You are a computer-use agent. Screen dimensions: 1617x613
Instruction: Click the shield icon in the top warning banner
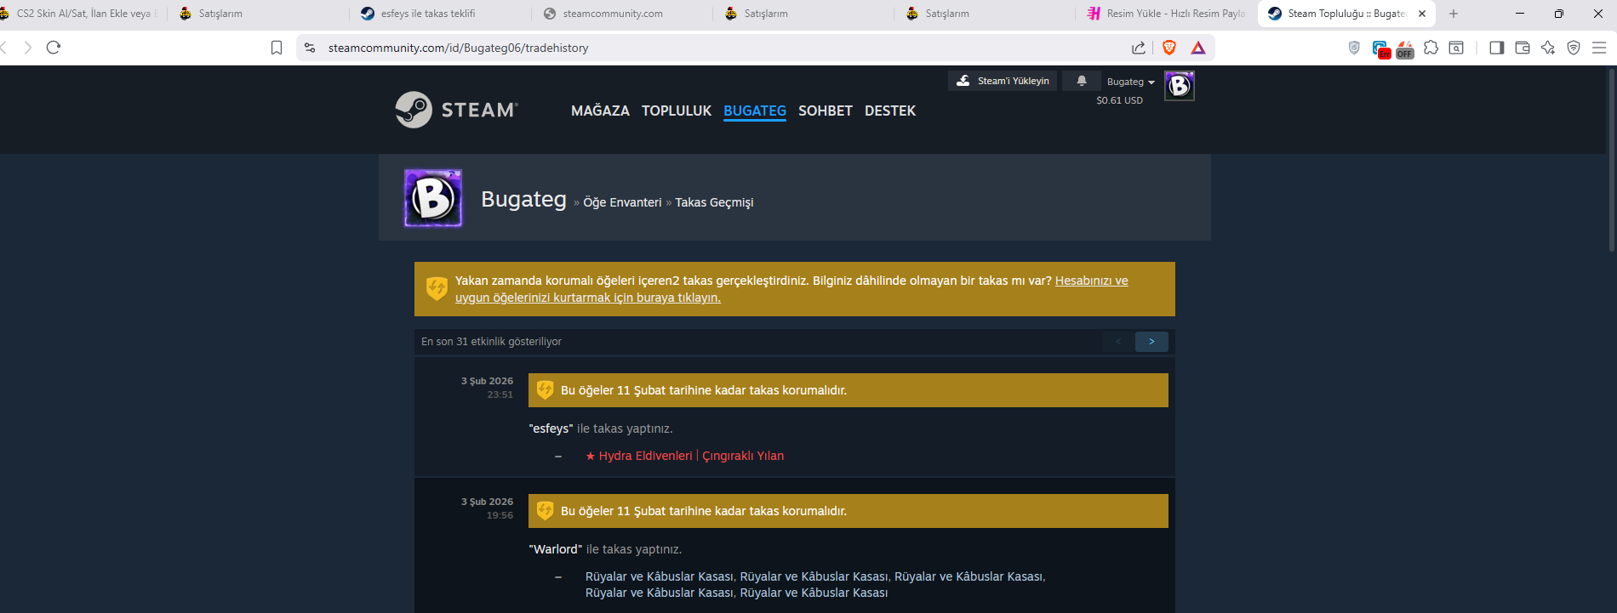tap(437, 288)
